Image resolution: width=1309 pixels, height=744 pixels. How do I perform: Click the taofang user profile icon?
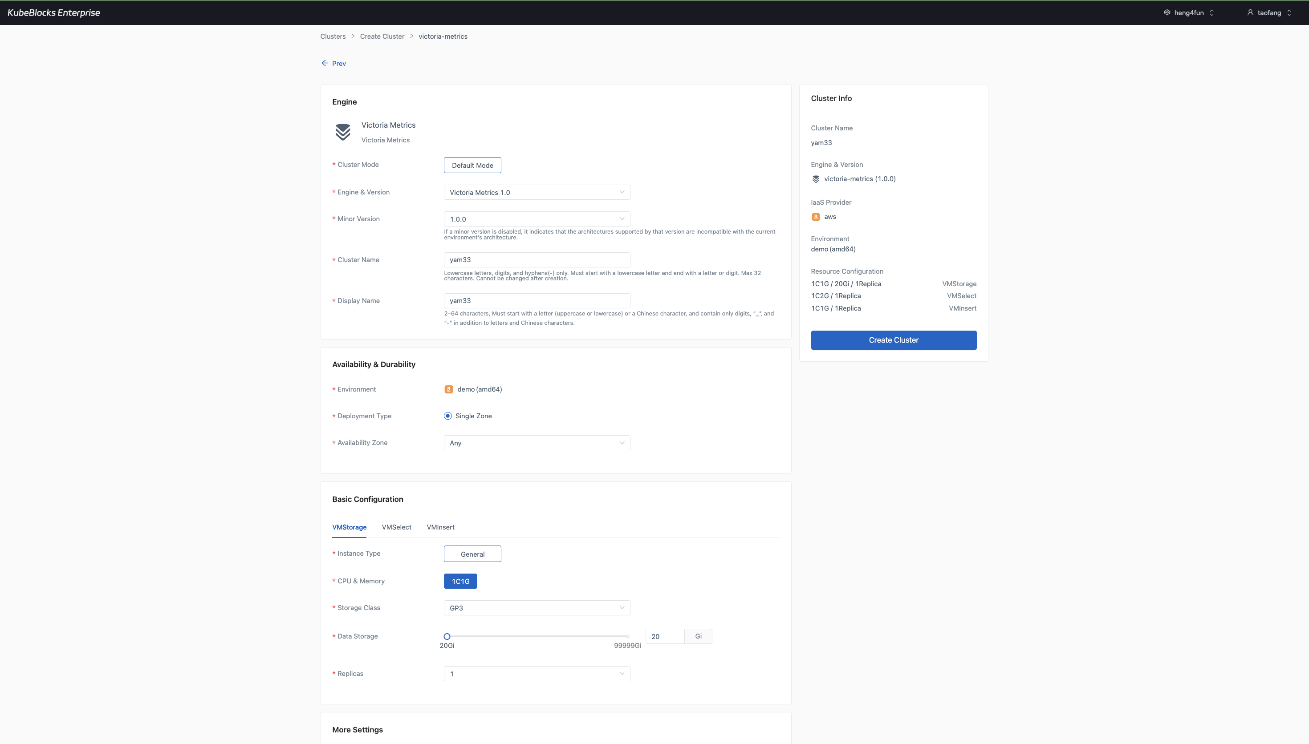[1250, 12]
